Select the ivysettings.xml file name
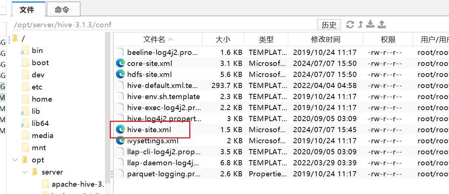The height and width of the screenshot is (194, 449). pyautogui.click(x=153, y=141)
